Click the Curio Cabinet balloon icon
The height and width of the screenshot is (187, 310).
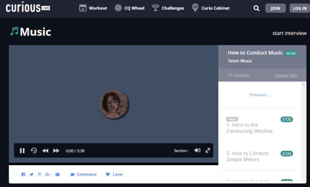(195, 8)
